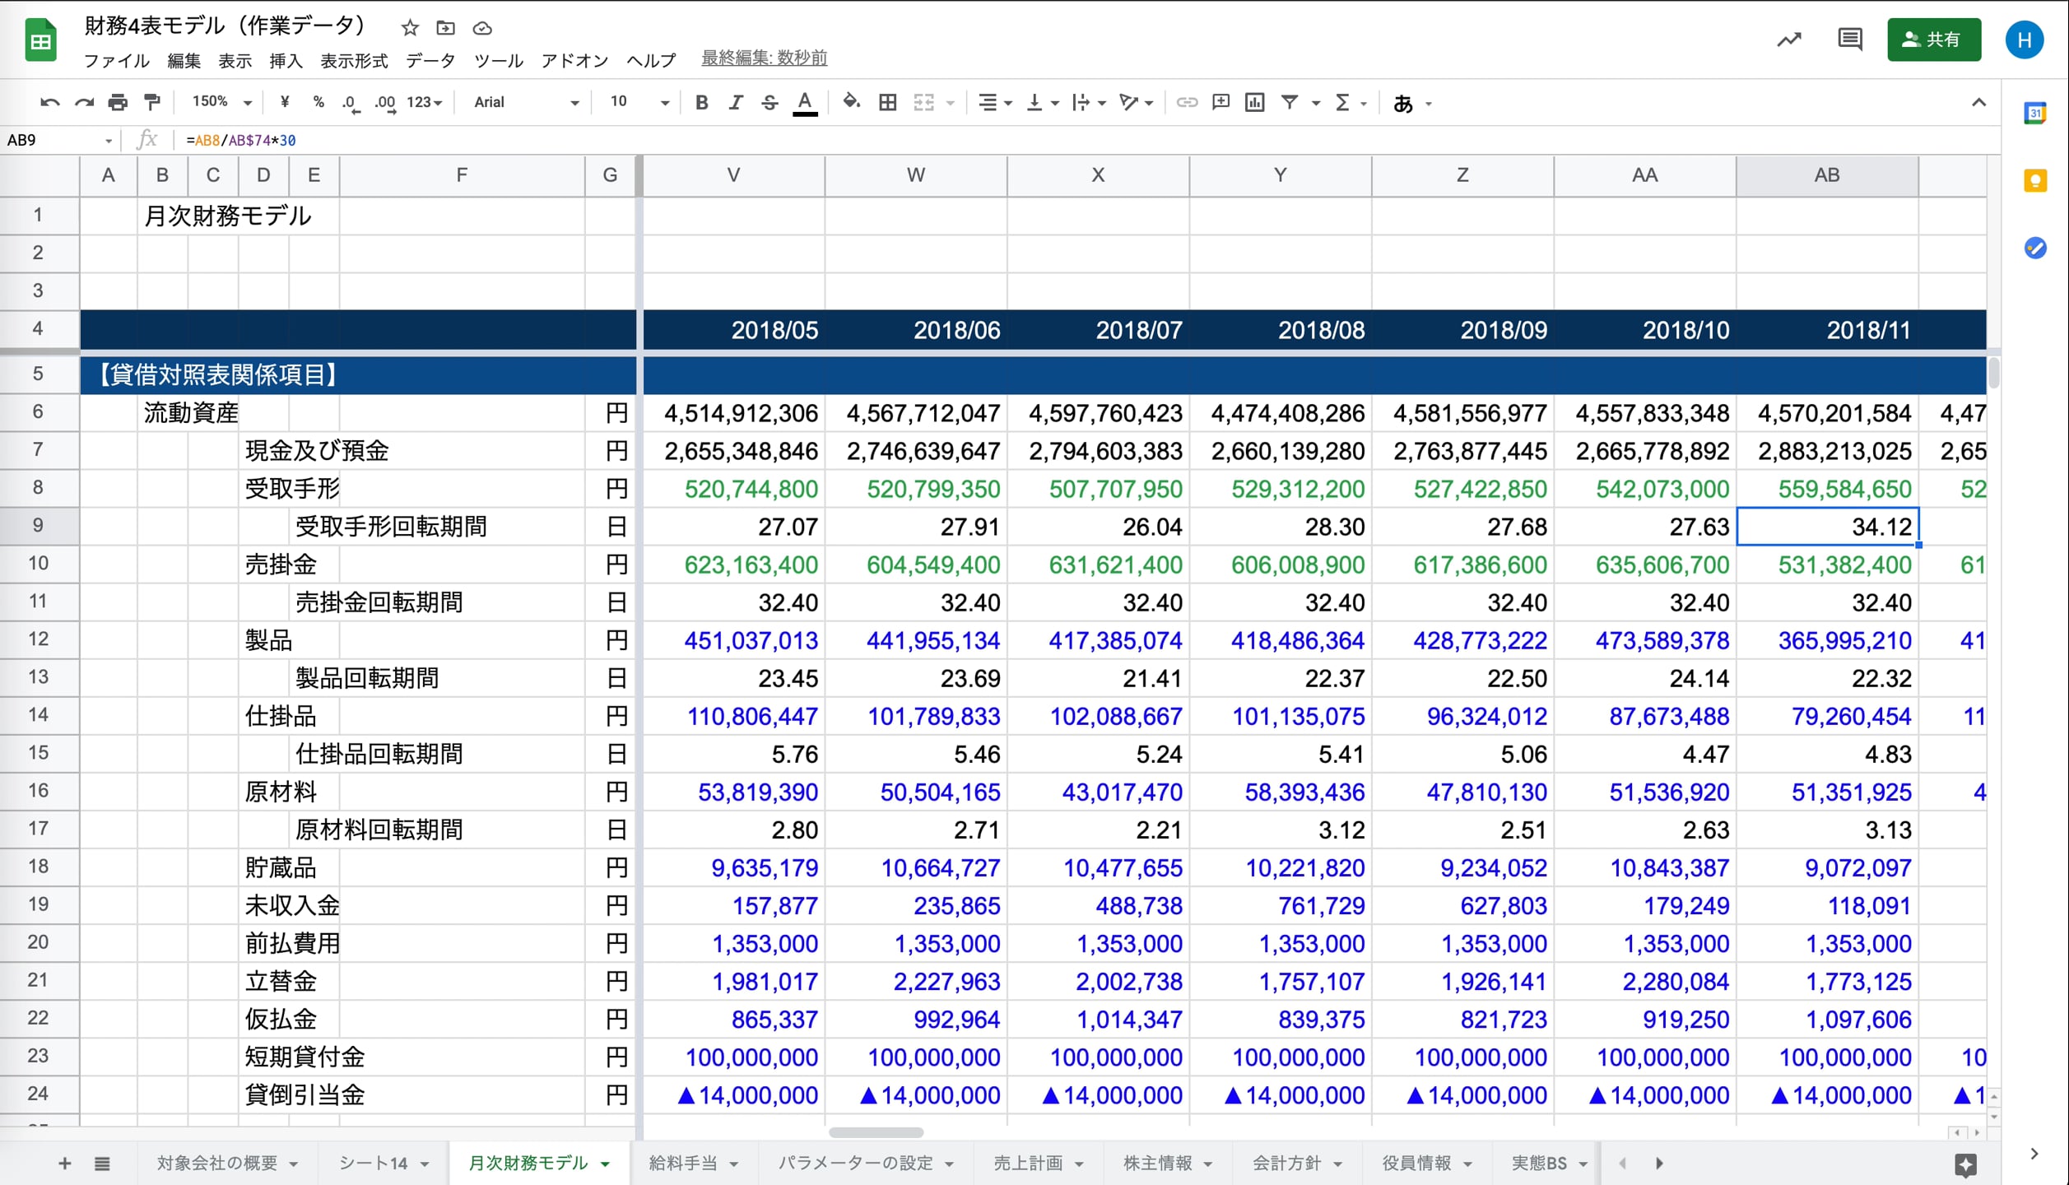Toggle italic formatting

[735, 102]
